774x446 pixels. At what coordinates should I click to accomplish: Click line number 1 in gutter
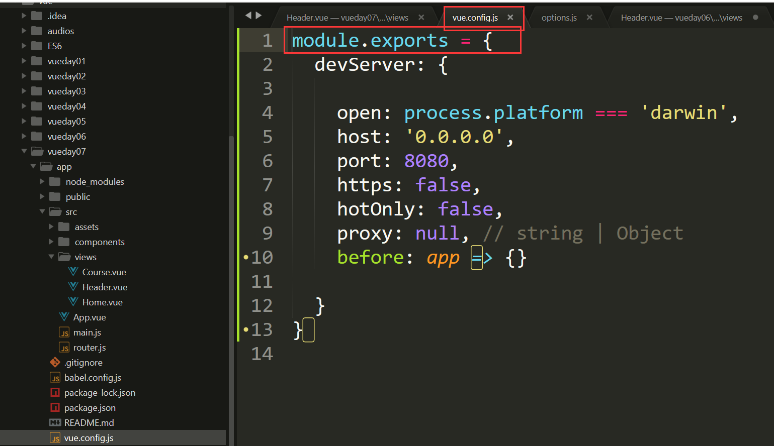coord(268,40)
